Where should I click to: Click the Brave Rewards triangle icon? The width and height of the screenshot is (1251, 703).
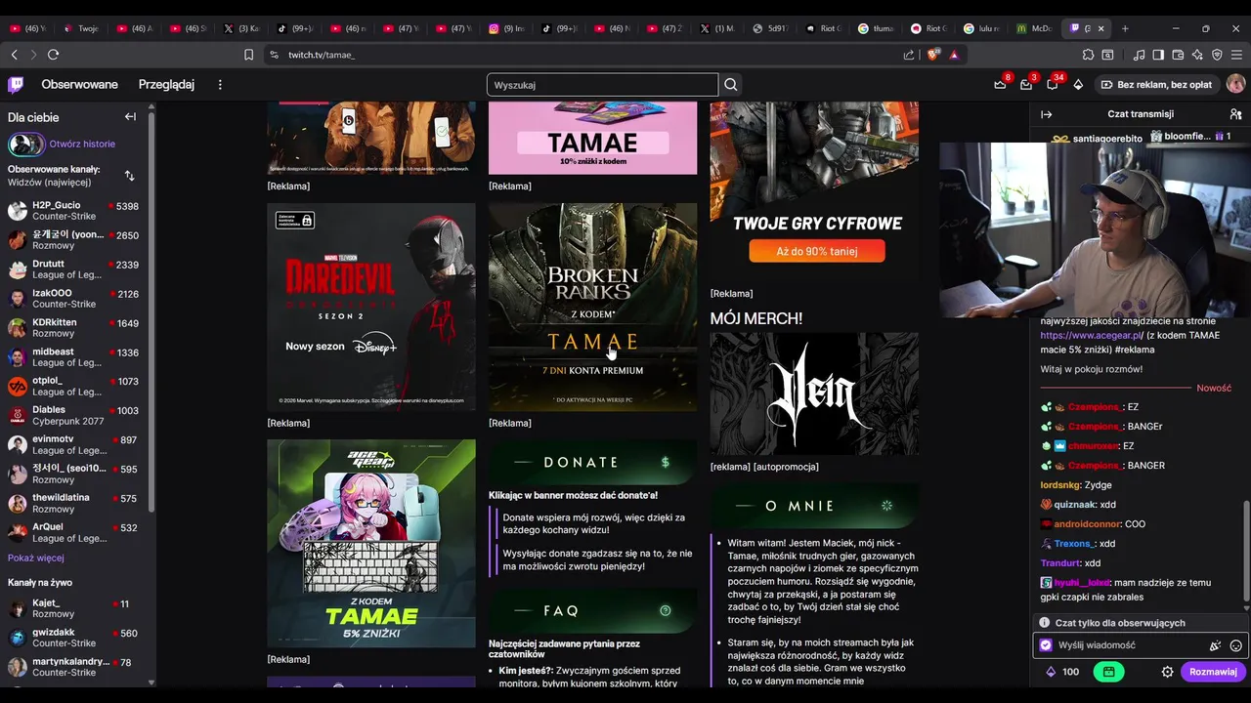(954, 55)
